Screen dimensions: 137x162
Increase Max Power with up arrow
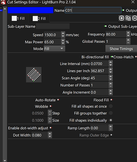(63, 40)
